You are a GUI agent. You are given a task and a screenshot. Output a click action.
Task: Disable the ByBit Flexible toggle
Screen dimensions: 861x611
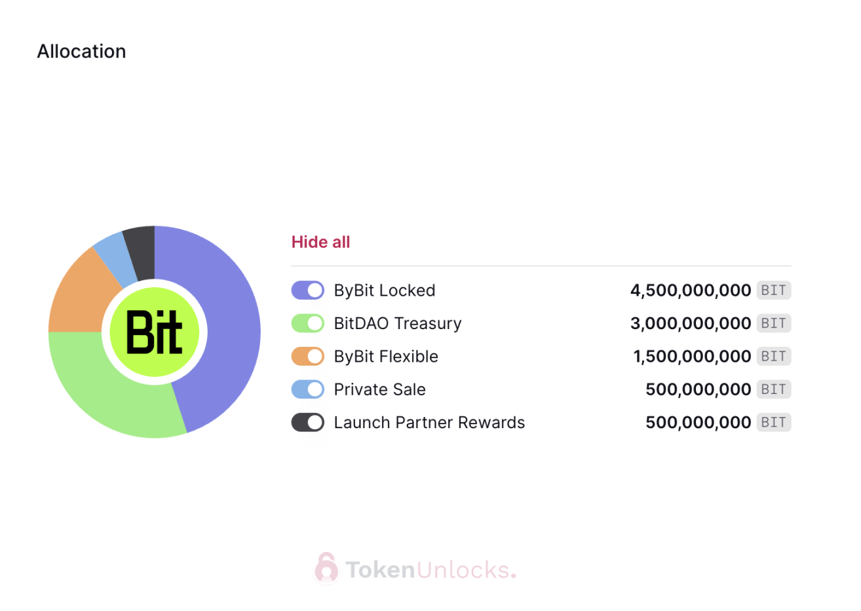pyautogui.click(x=307, y=357)
